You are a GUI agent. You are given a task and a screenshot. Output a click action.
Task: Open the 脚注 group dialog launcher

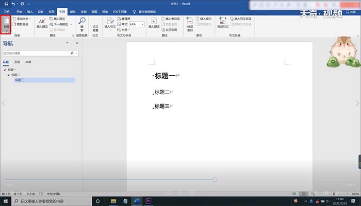pos(73,36)
